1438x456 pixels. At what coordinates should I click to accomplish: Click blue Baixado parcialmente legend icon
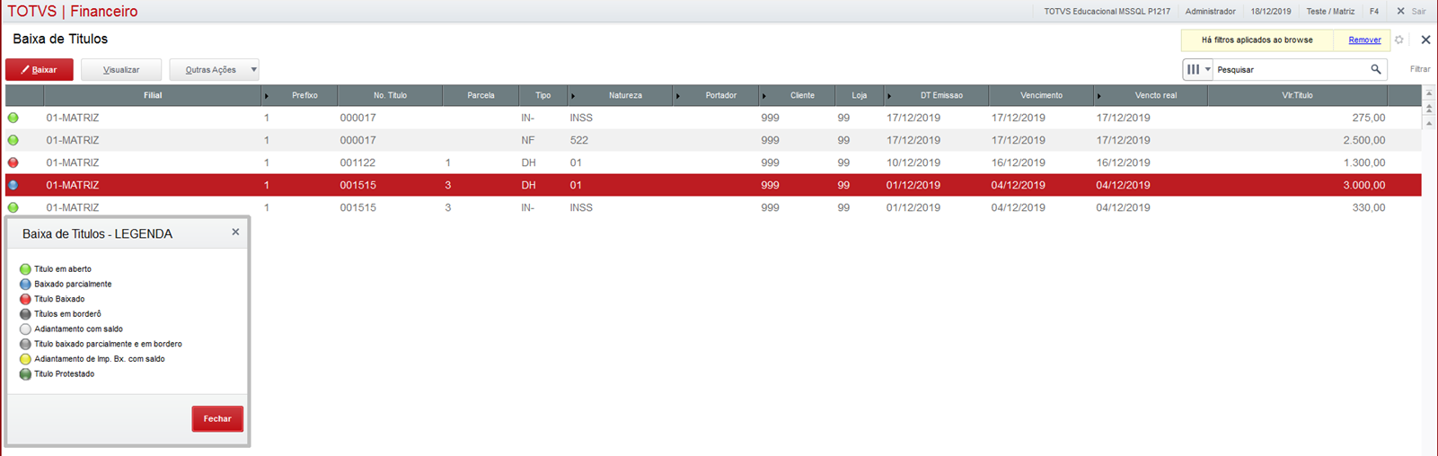(25, 284)
